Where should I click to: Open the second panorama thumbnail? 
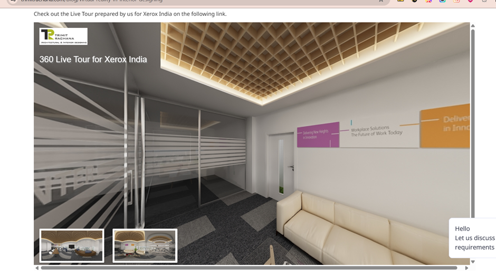point(145,245)
